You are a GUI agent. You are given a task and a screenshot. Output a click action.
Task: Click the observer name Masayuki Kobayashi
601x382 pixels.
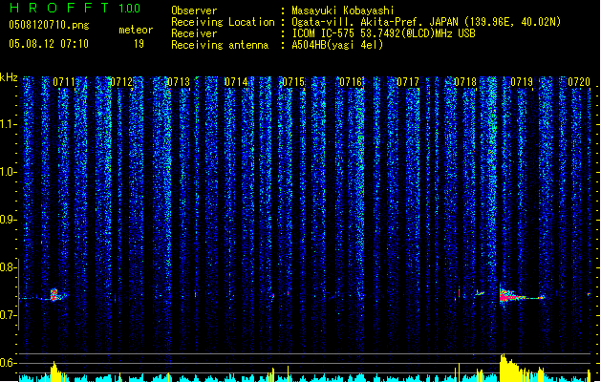[x=343, y=11]
